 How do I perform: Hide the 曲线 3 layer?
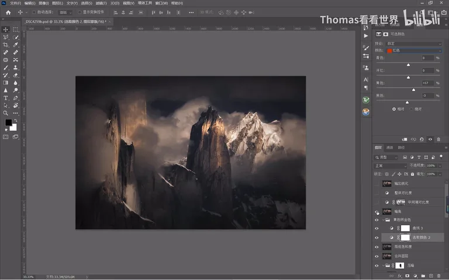pyautogui.click(x=377, y=228)
